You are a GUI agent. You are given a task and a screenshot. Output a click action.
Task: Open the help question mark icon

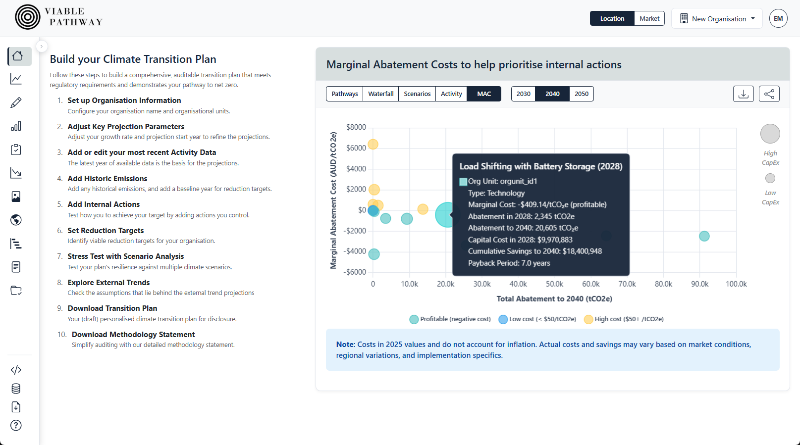click(x=16, y=425)
